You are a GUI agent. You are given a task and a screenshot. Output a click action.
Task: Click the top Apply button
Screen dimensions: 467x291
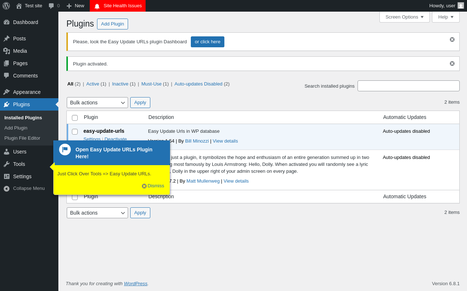point(140,103)
